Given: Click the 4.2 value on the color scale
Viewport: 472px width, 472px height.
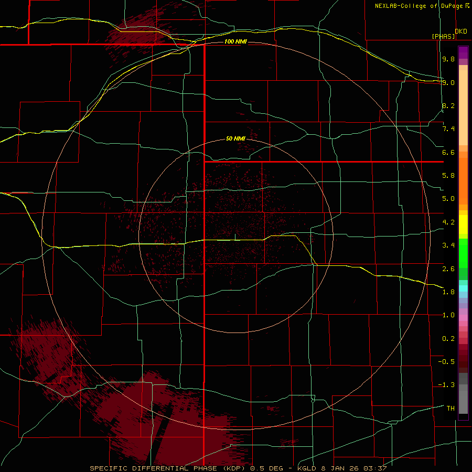Looking at the screenshot, I should 448,222.
